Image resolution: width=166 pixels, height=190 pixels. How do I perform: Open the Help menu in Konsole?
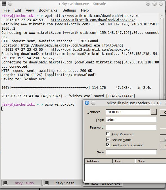tap(85, 10)
